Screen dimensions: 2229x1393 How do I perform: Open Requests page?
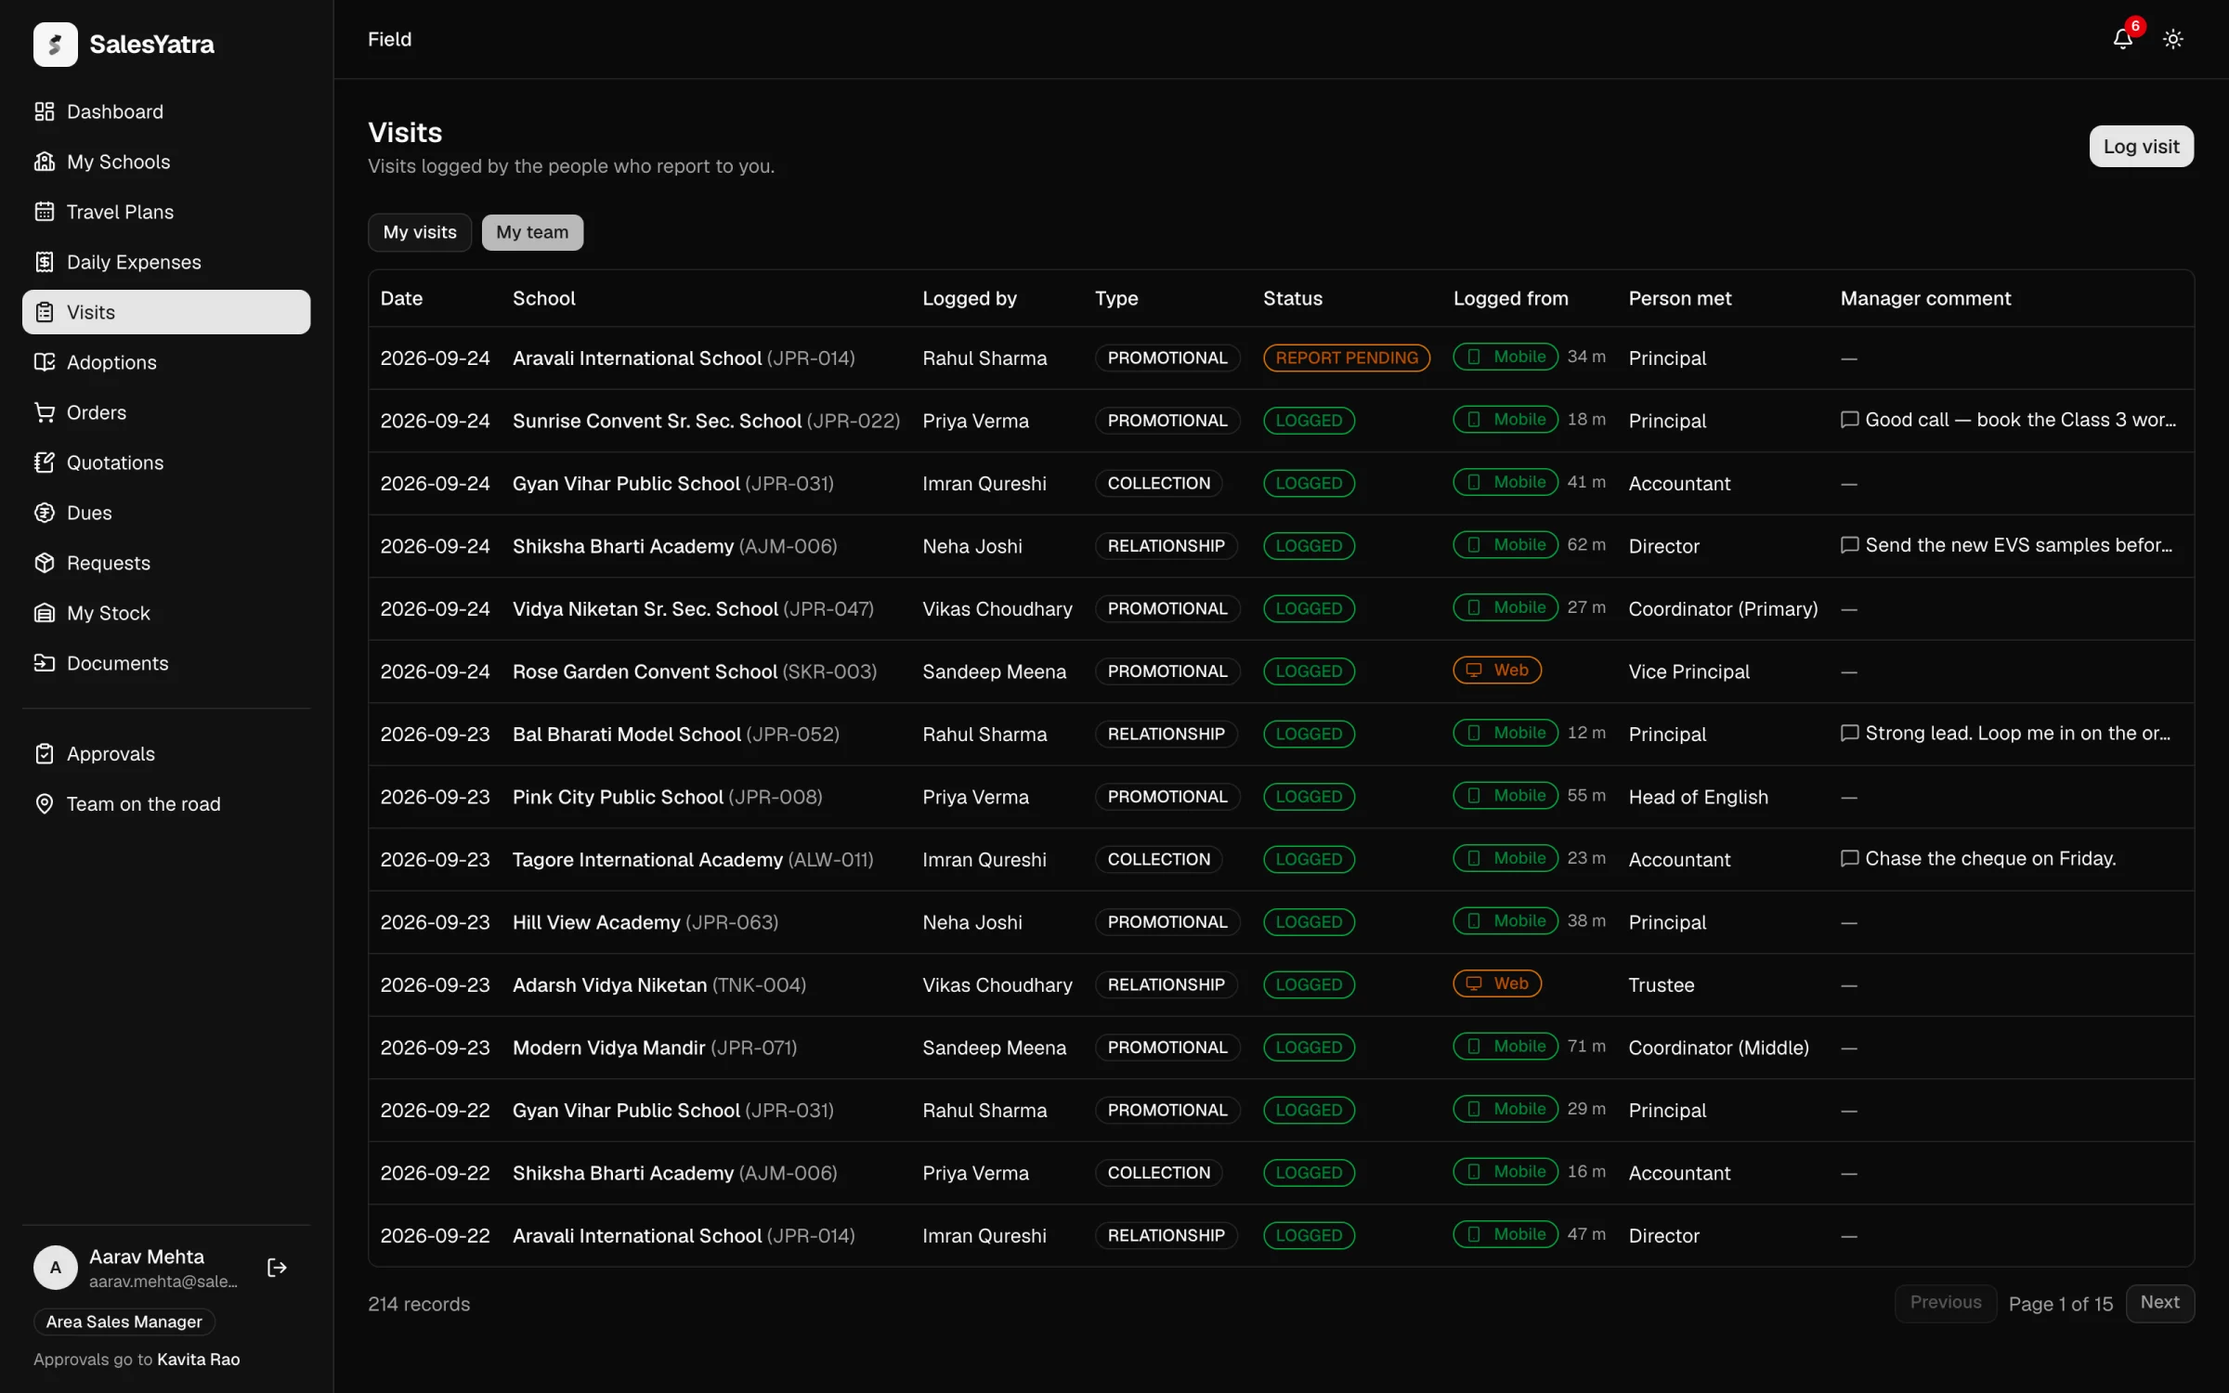[x=166, y=563]
